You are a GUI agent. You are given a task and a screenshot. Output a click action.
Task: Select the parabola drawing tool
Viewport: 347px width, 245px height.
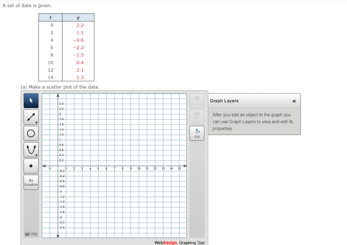[x=31, y=150]
